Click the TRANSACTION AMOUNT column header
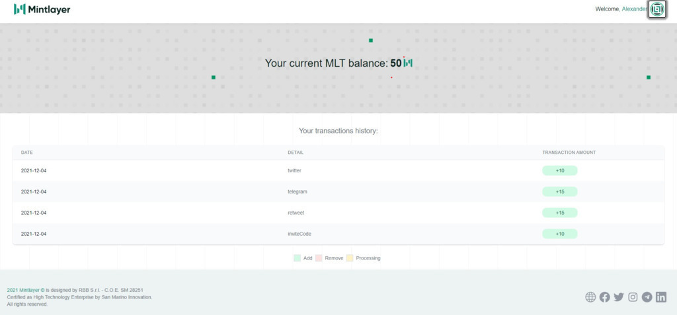The height and width of the screenshot is (315, 677). pyautogui.click(x=569, y=153)
